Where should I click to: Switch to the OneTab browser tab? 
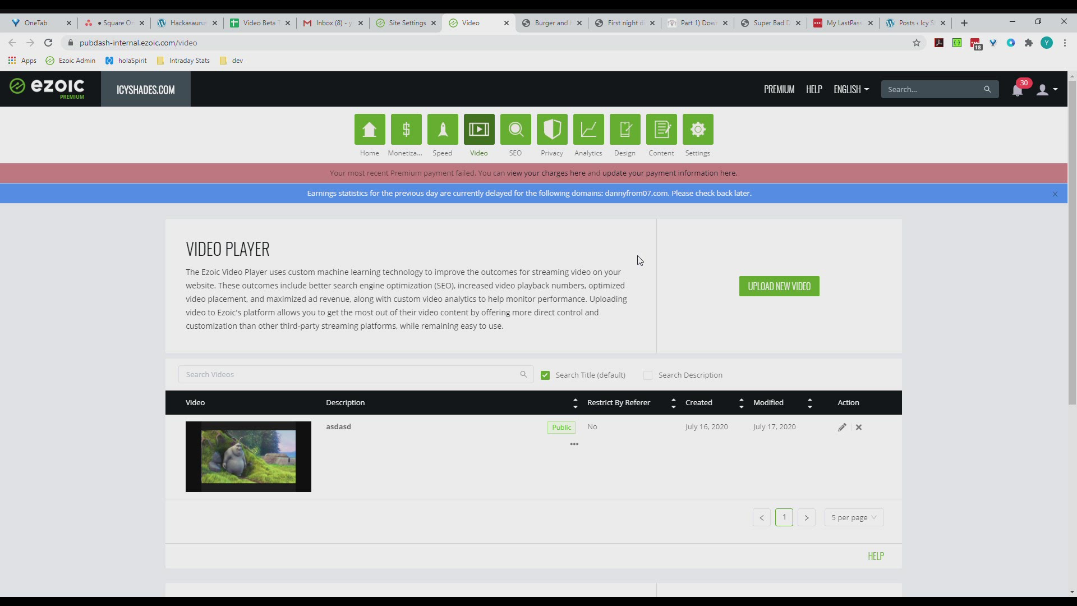36,23
